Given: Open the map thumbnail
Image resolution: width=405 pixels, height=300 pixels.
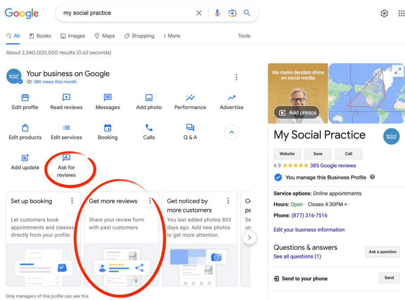Looking at the screenshot, I should (x=367, y=93).
